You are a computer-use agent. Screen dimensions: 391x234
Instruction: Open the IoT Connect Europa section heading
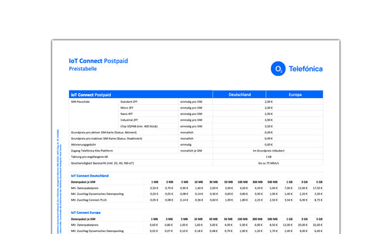point(86,213)
